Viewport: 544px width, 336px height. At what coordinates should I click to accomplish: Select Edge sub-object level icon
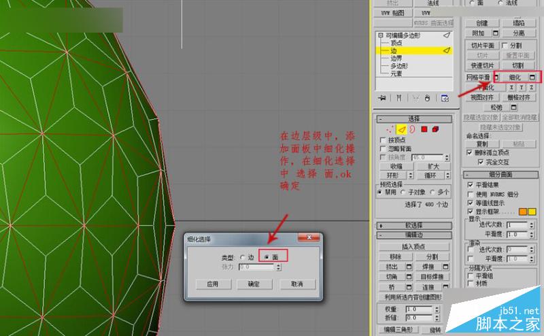(401, 129)
